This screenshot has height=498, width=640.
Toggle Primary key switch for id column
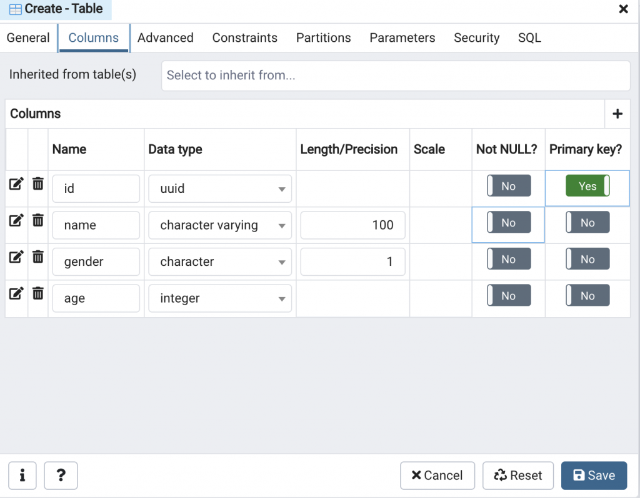[587, 186]
